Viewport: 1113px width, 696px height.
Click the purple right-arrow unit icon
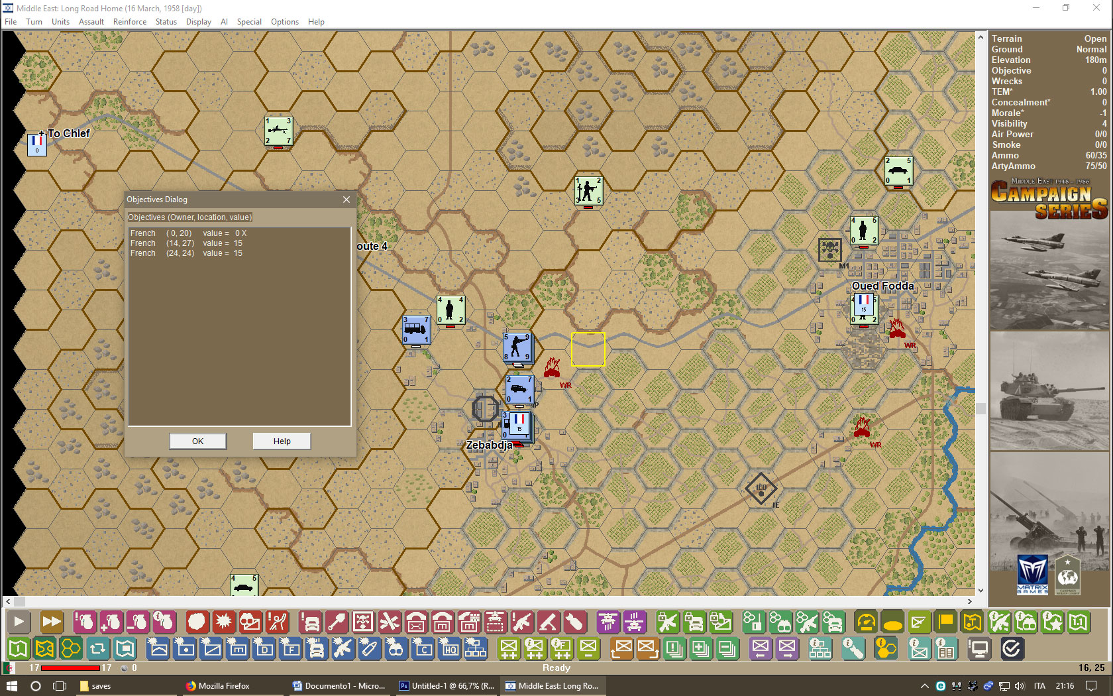787,648
